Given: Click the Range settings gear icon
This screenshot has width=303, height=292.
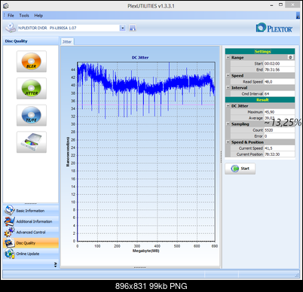Looking at the screenshot, I should click(290, 57).
